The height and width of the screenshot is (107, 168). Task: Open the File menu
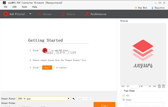6,7
